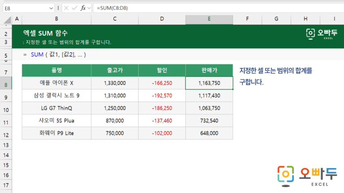Select the 870,000 price cell
This screenshot has height=193, width=344.
[x=115, y=121]
